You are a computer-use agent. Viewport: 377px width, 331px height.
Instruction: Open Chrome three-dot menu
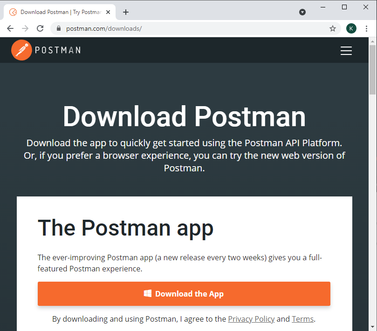pyautogui.click(x=367, y=28)
